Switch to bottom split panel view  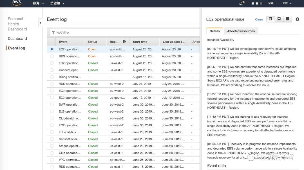coord(279,19)
